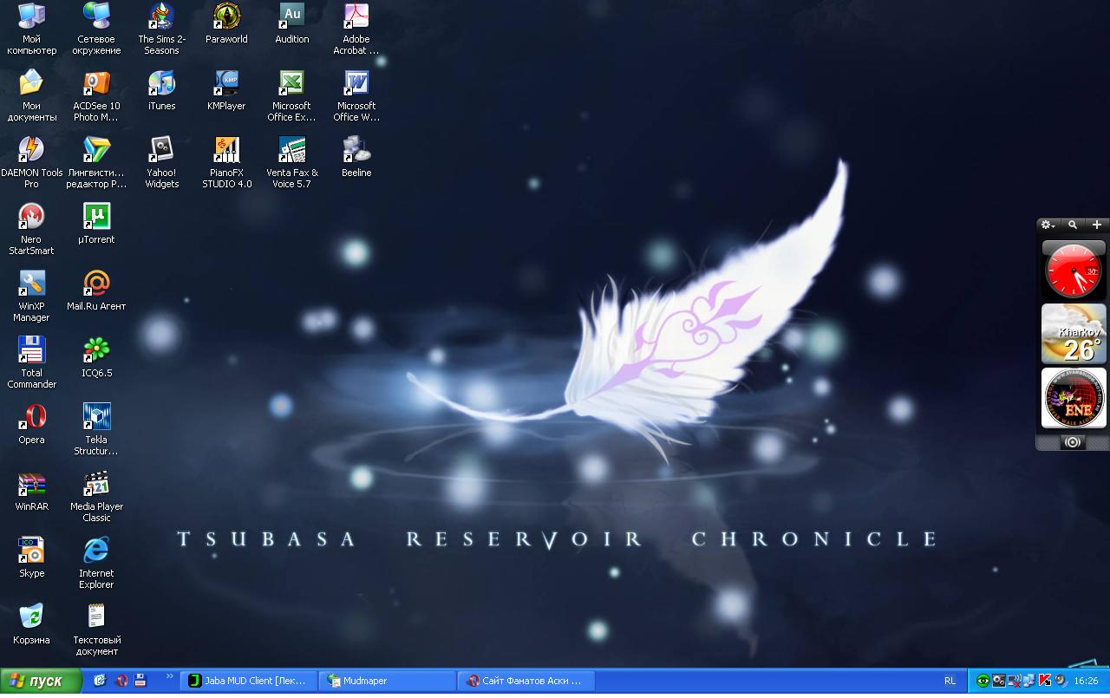Click the disconnected wireless network tray icon
Screen dimensions: 1110x698
point(1013,681)
